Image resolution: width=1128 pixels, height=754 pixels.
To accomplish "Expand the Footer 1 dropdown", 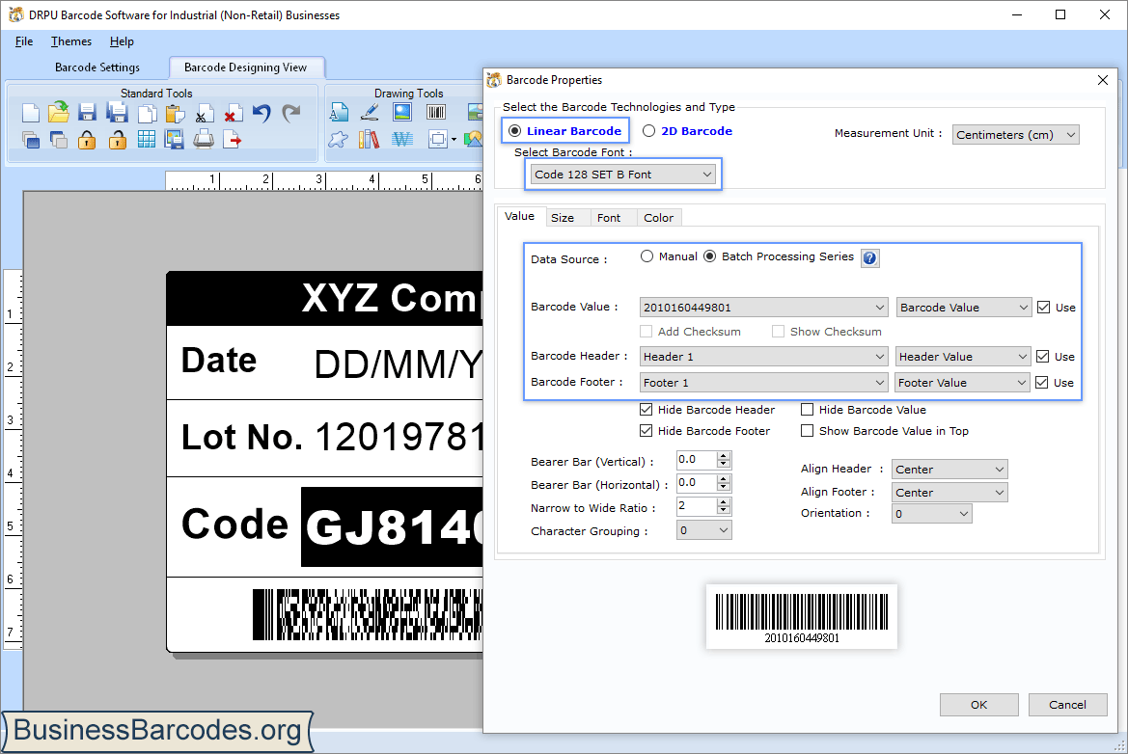I will click(x=763, y=383).
